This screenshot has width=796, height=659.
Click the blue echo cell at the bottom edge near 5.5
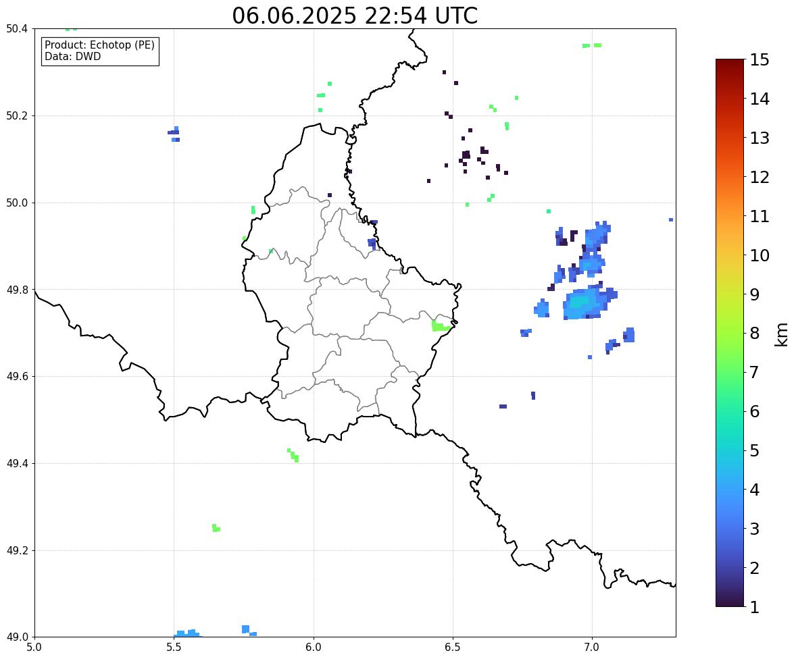[186, 633]
